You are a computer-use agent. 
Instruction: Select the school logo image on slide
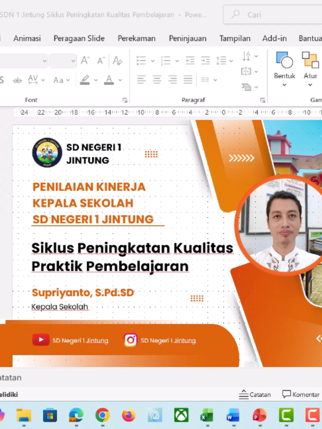click(x=47, y=152)
